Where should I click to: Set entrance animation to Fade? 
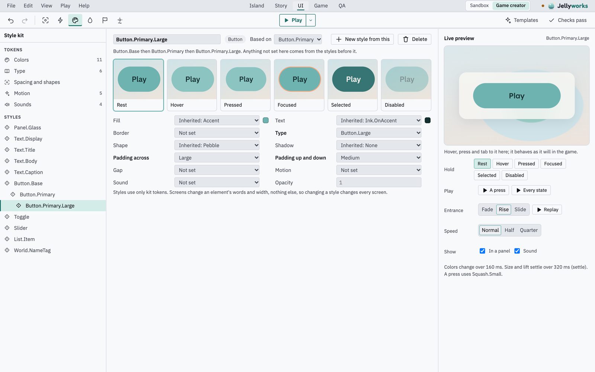coord(487,209)
